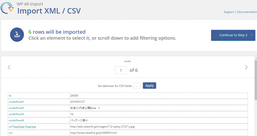Open the Documentation link

247,12
